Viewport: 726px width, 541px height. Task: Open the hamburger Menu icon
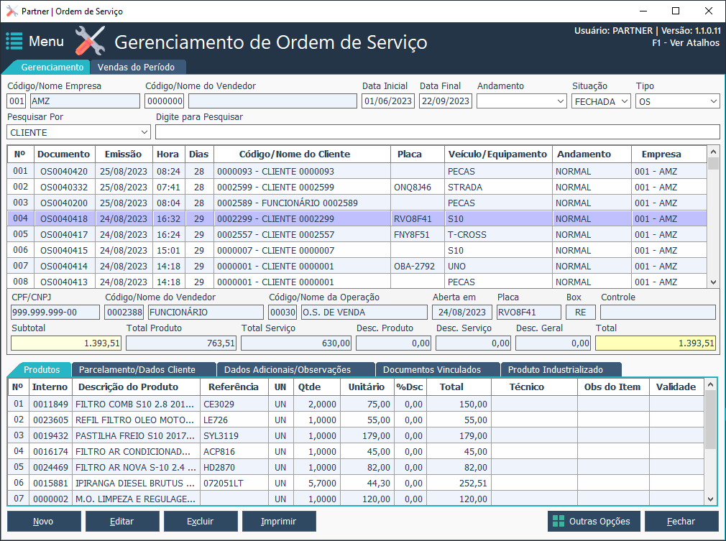pyautogui.click(x=14, y=41)
